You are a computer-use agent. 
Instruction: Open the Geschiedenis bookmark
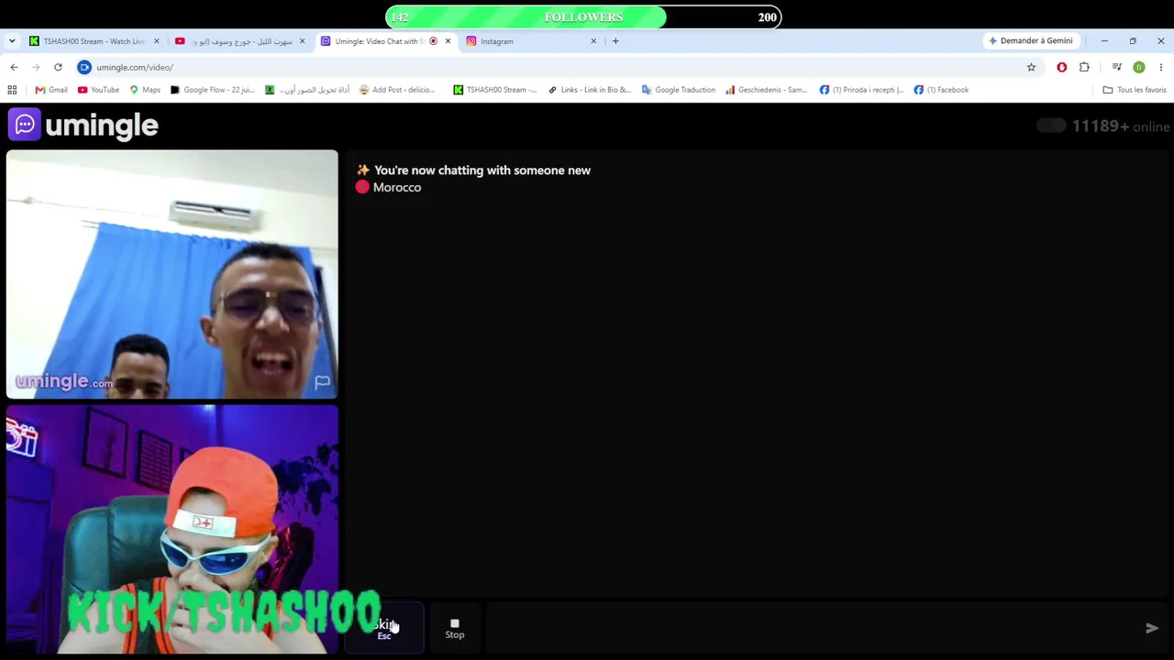coord(767,90)
